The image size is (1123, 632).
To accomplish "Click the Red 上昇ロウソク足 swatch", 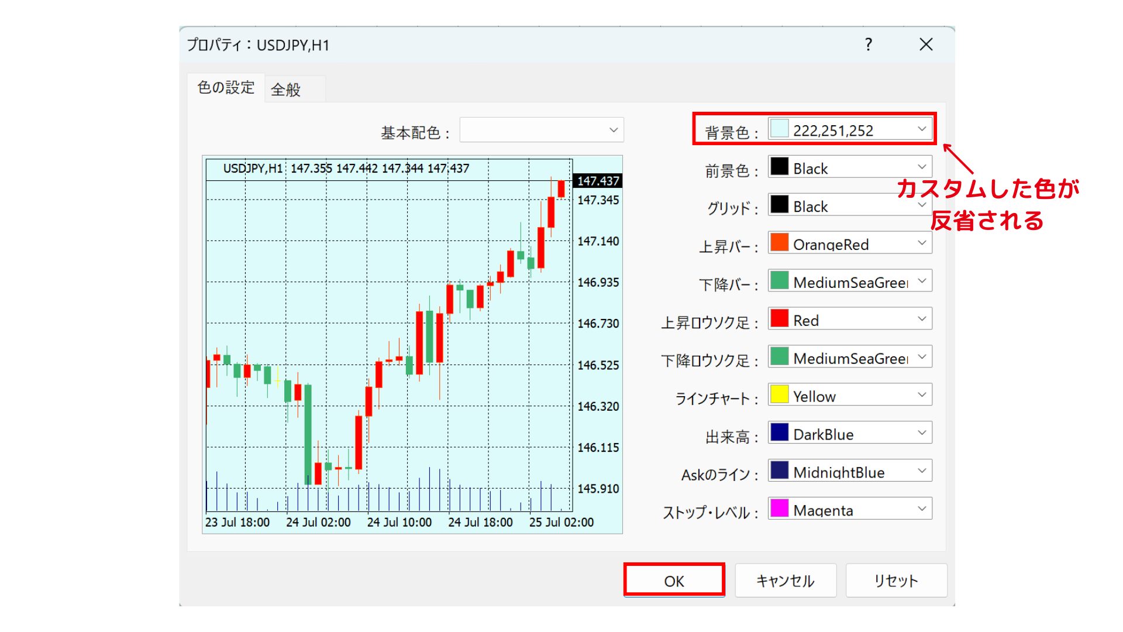I will (779, 319).
